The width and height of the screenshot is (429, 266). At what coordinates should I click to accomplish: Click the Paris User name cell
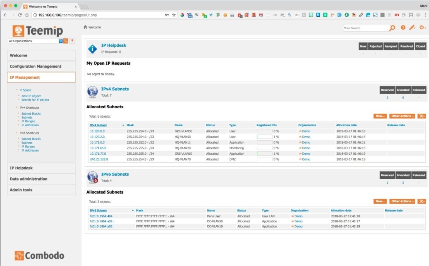point(214,216)
